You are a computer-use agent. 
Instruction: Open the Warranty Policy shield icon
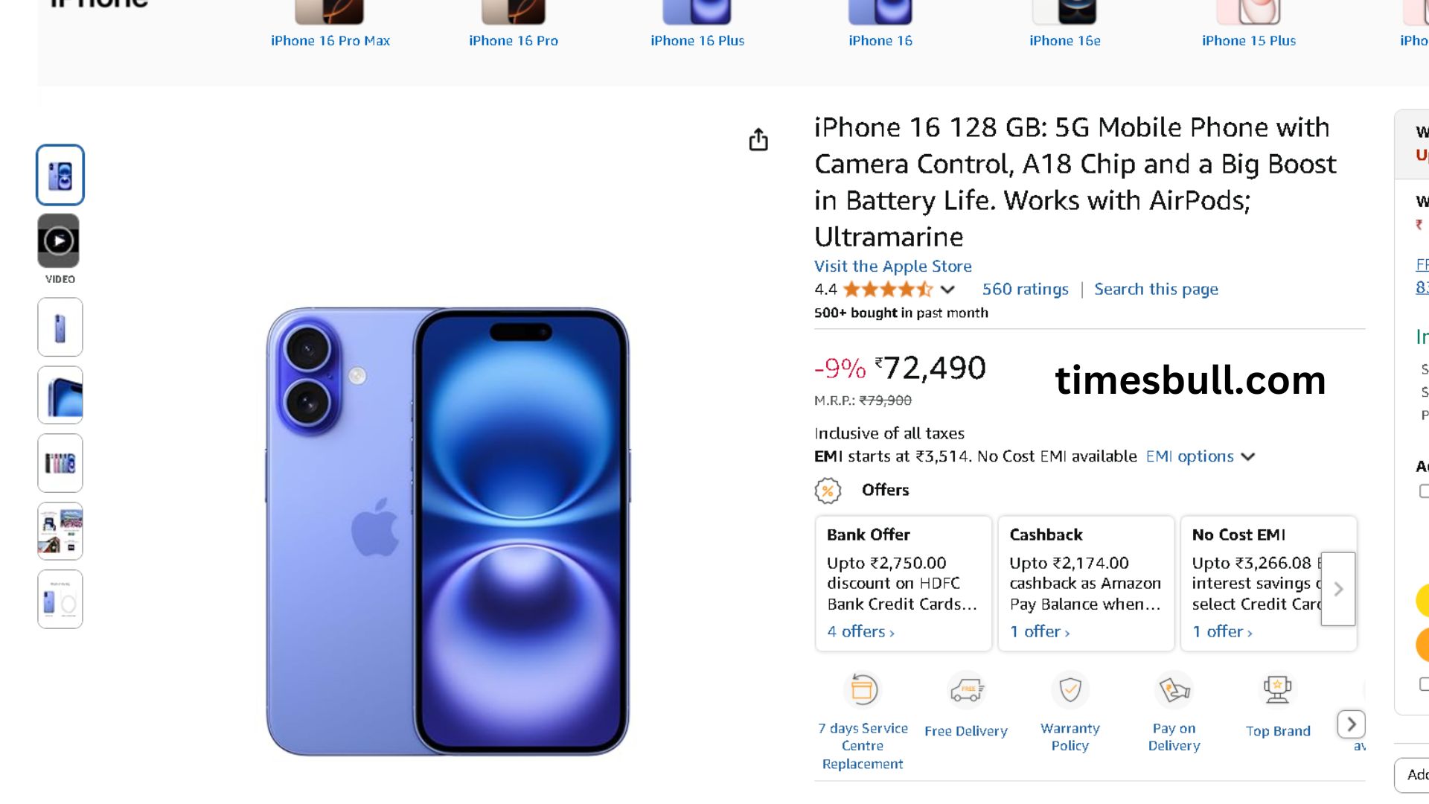(x=1070, y=689)
